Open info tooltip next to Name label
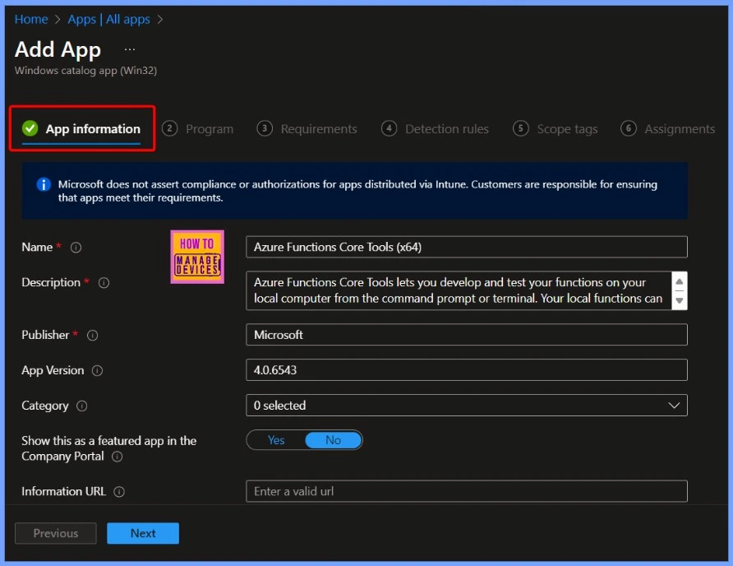Viewport: 733px width, 566px height. point(76,248)
